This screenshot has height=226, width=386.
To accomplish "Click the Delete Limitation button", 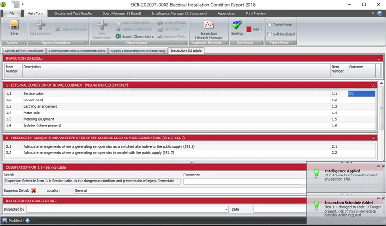I will [x=71, y=29].
